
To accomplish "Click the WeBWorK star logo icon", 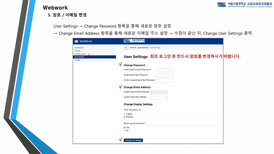I will pyautogui.click(x=76, y=41).
